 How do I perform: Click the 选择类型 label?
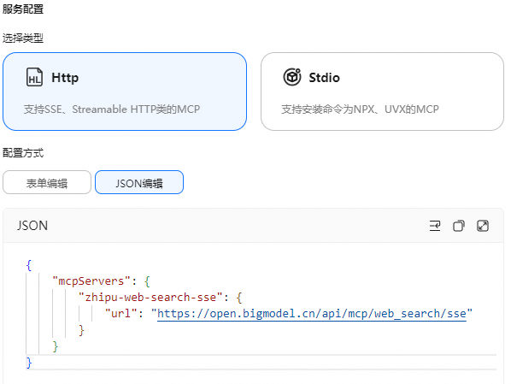[x=23, y=38]
